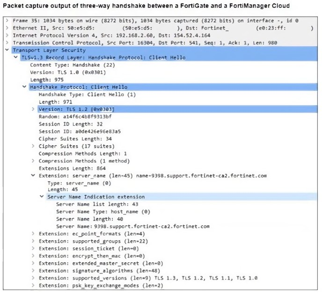Select Handshake Protocol: Client Hello row
322x295 pixels.
tap(173, 87)
